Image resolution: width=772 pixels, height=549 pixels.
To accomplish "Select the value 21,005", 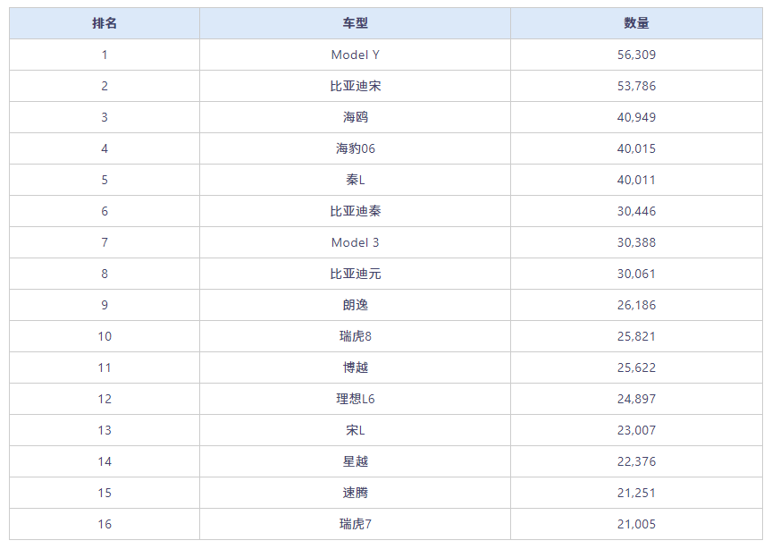I will pyautogui.click(x=636, y=524).
